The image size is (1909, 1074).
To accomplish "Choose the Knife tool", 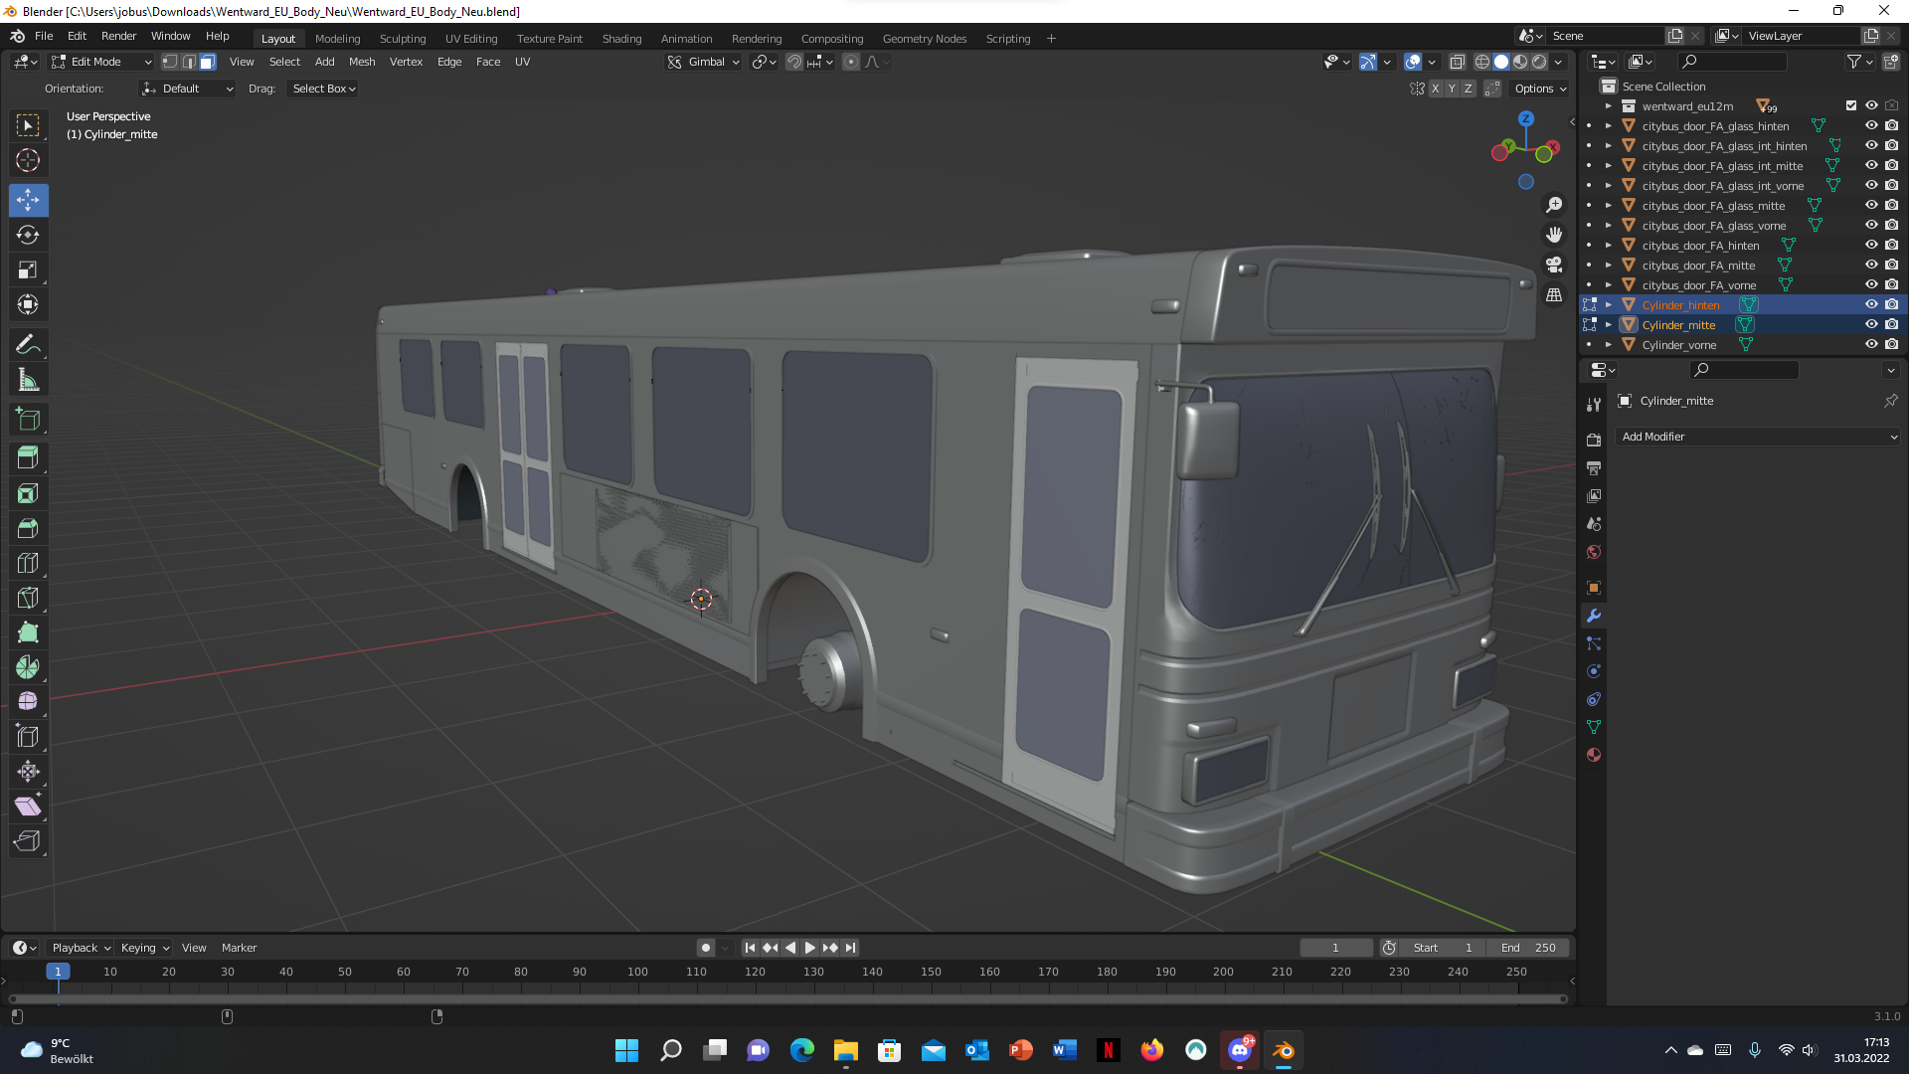I will pos(28,598).
